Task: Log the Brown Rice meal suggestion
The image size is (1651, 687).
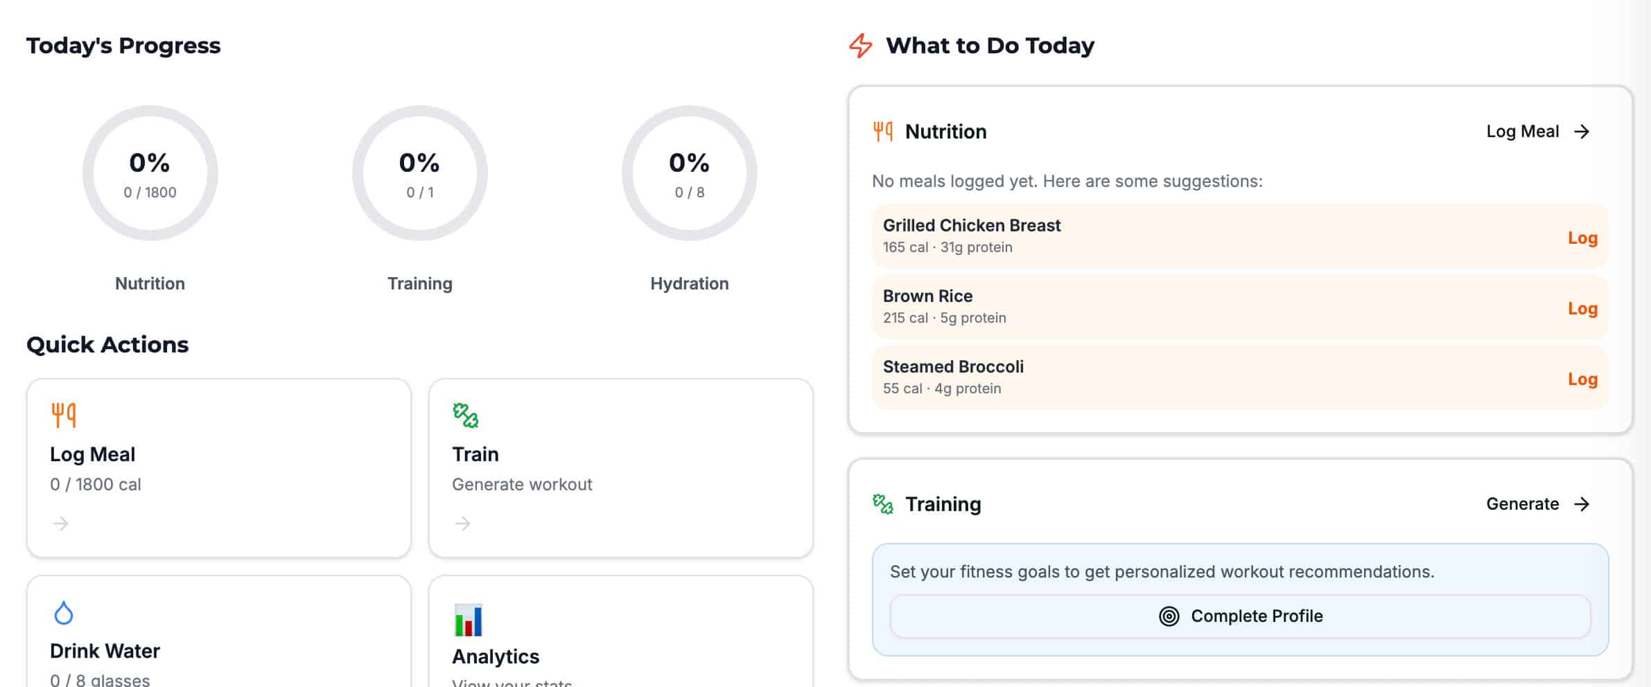Action: coord(1582,309)
